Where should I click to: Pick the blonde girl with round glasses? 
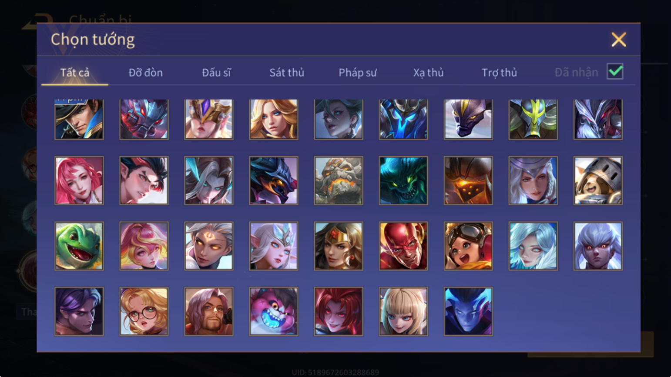pos(144,311)
